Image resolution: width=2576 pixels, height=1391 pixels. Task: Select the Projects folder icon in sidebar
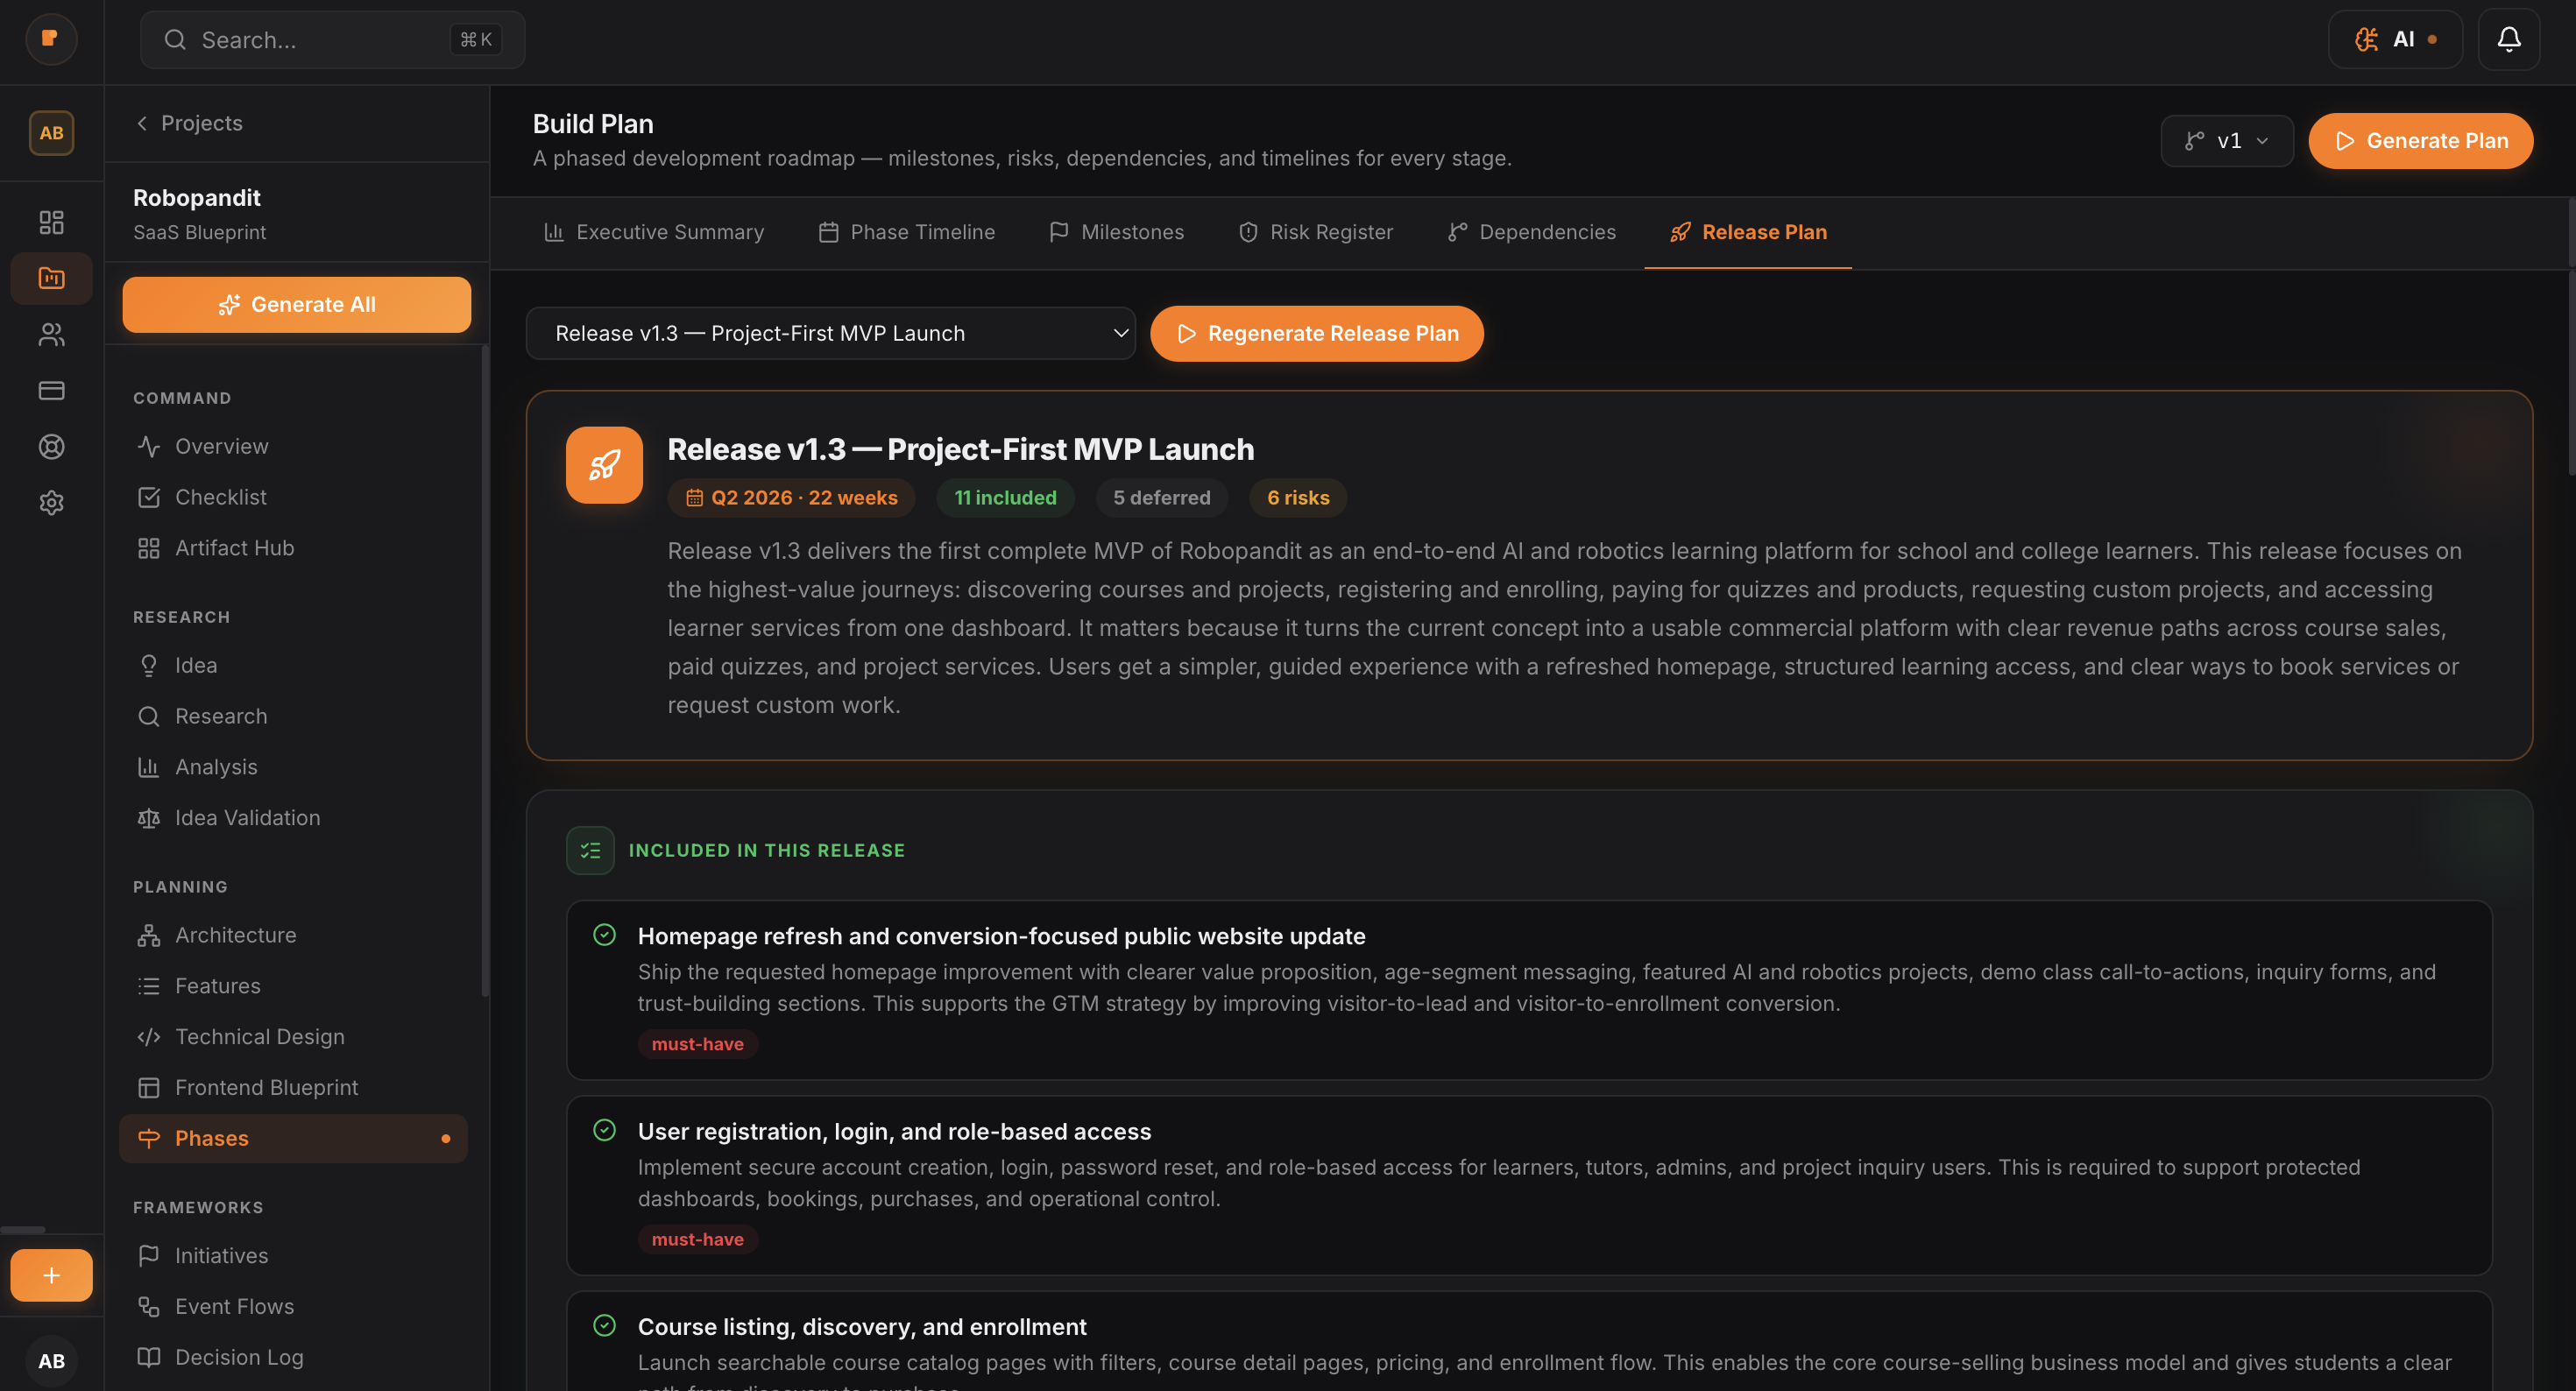point(51,278)
